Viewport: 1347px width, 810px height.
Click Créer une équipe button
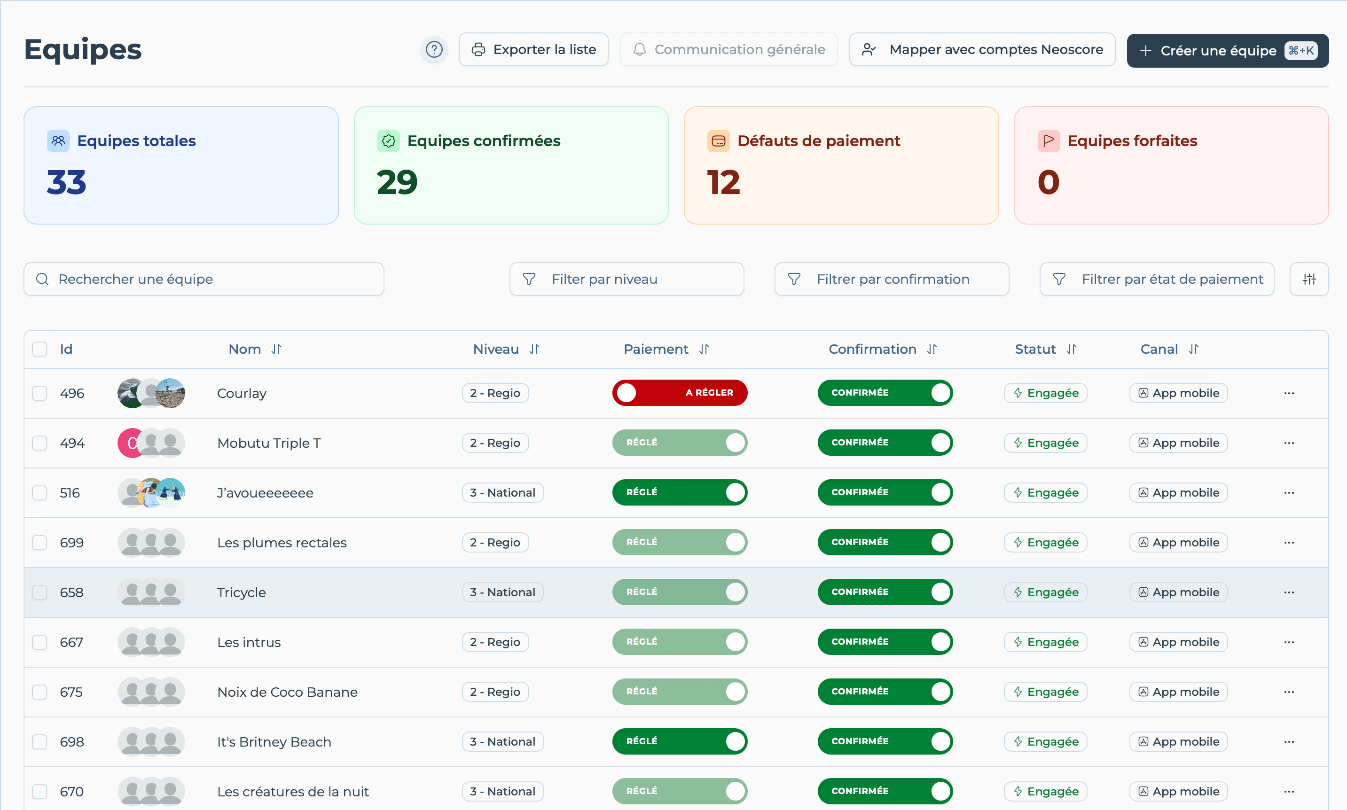click(1228, 51)
